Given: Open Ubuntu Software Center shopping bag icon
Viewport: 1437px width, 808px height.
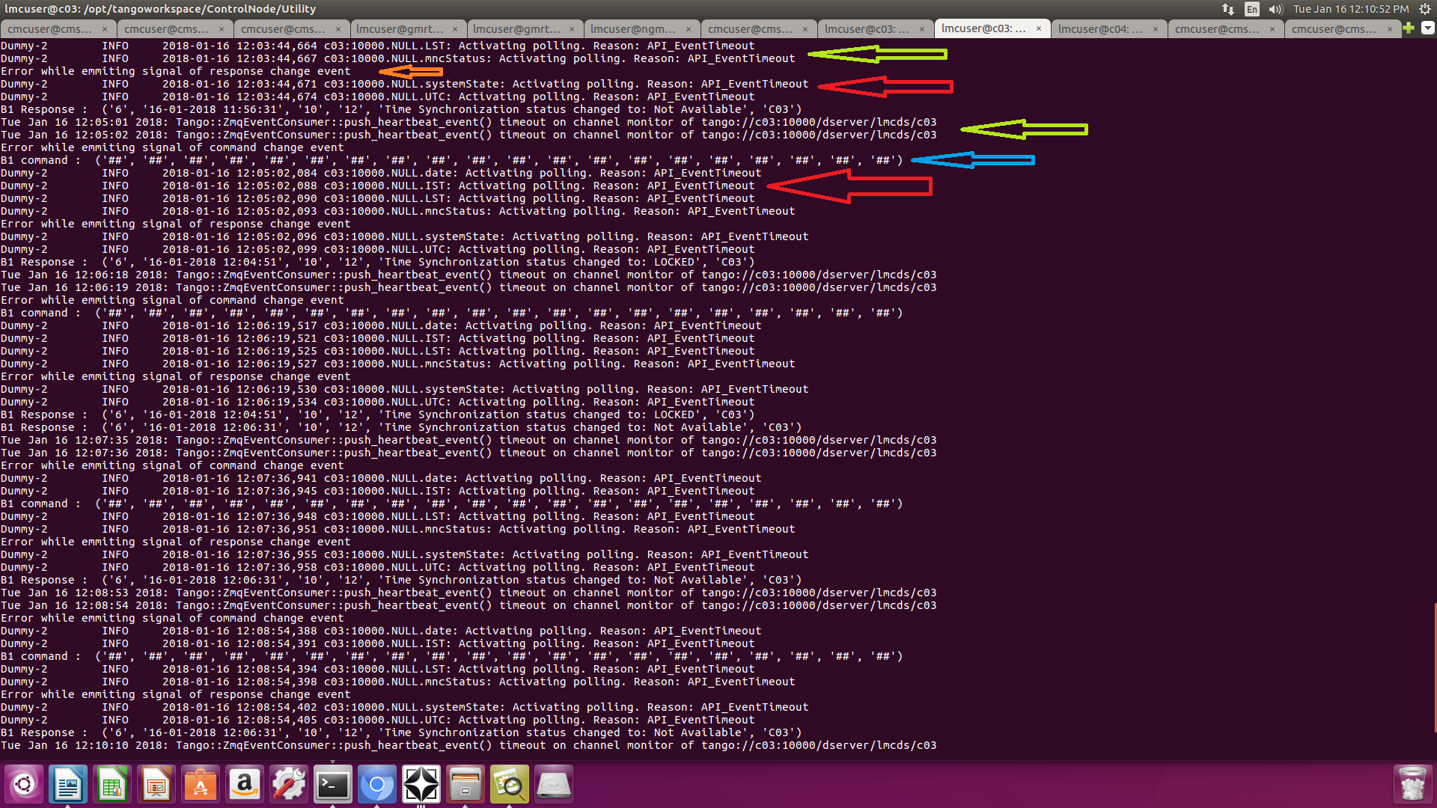Looking at the screenshot, I should tap(201, 784).
